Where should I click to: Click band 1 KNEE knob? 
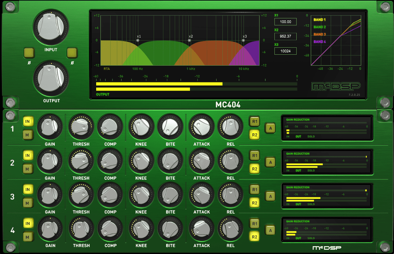point(141,127)
